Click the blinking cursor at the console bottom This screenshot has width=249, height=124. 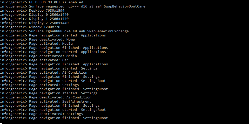point(1,123)
